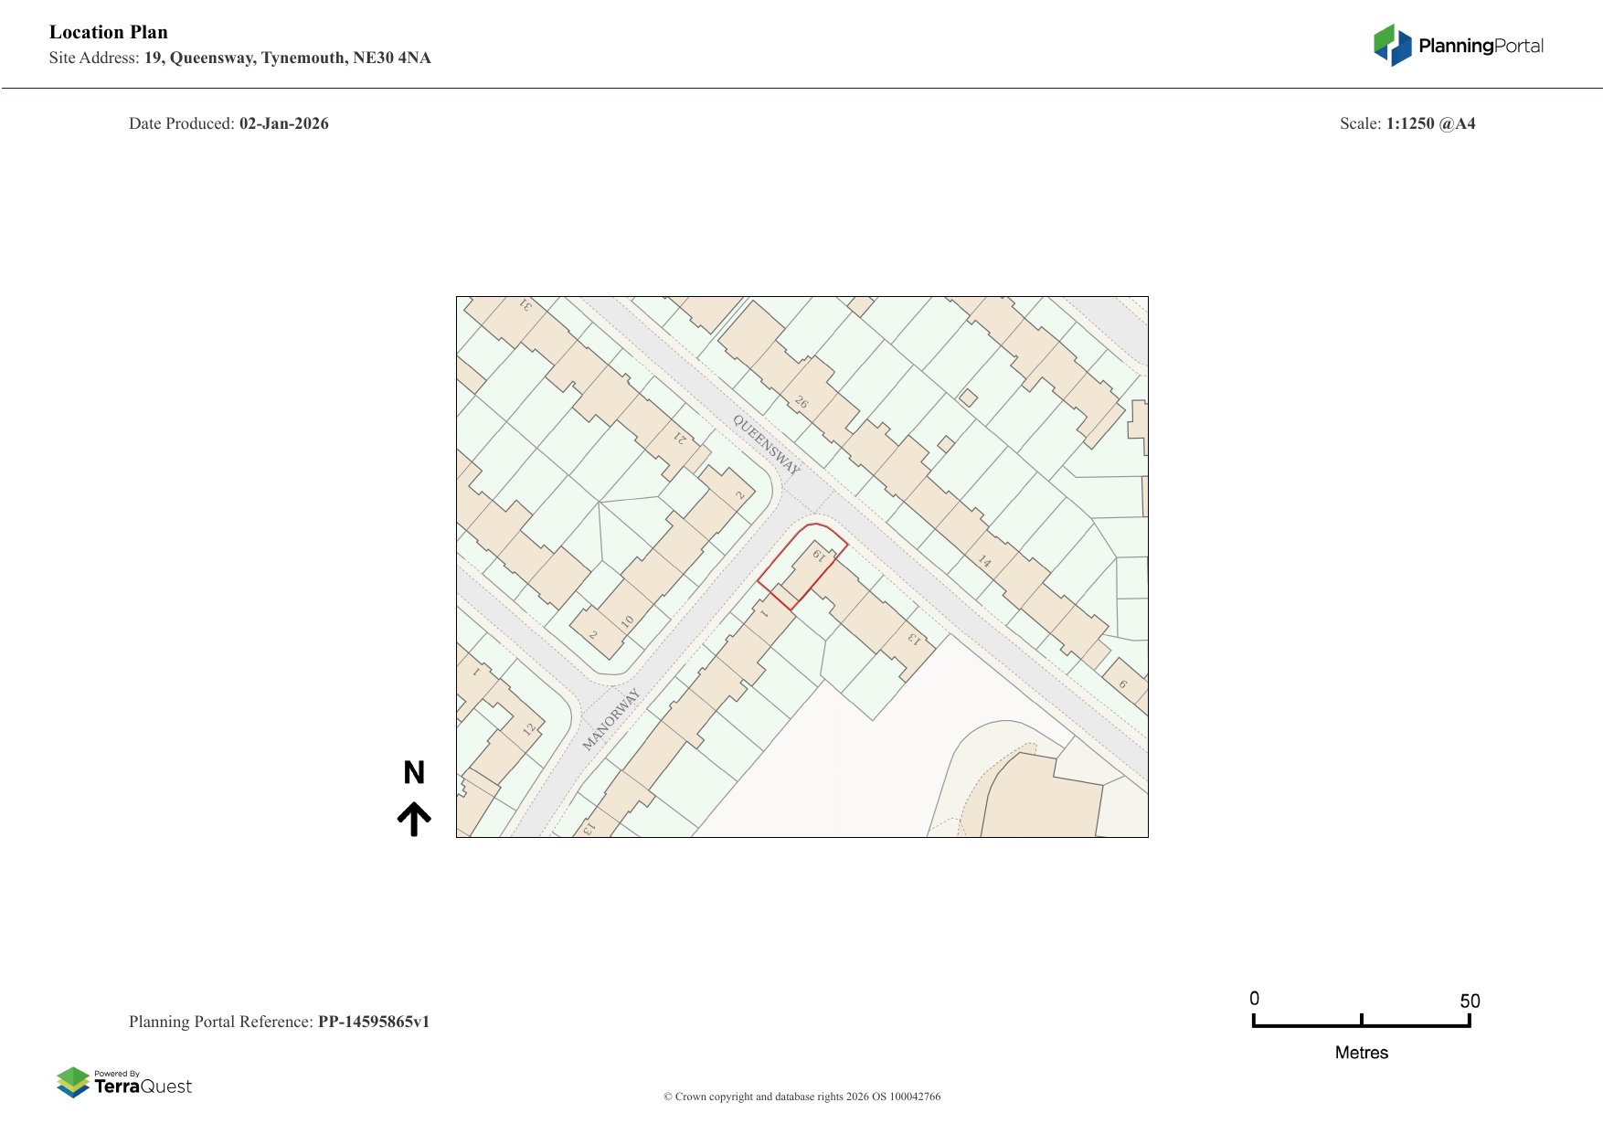Screen dimensions: 1603x1134
Task: Click the north arrow symbol
Action: [x=414, y=819]
